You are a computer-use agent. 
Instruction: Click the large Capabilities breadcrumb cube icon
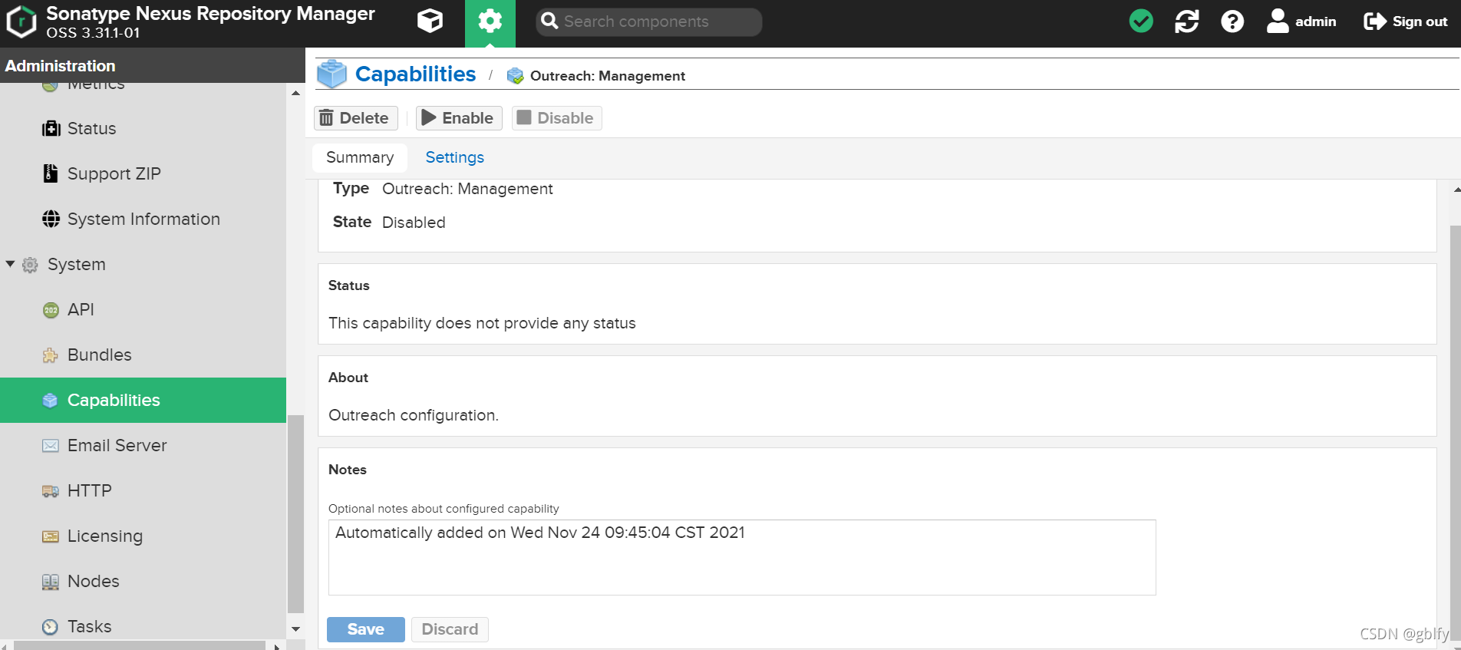pyautogui.click(x=332, y=74)
